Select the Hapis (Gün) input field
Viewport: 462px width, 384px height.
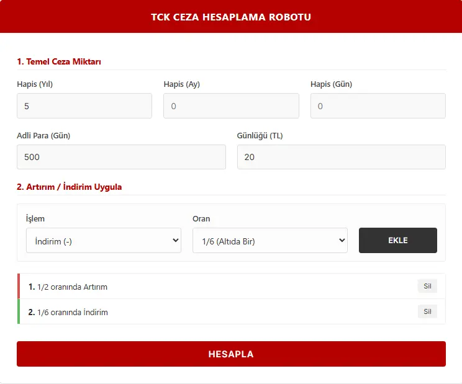[x=378, y=106]
